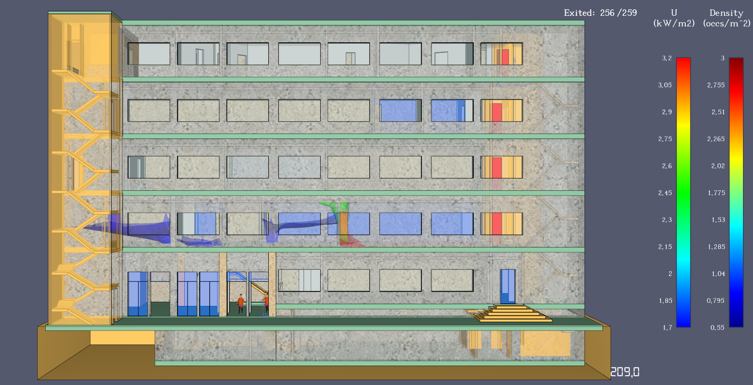Click the red contour patch near second-floor floor
This screenshot has width=753, height=385.
tap(352, 242)
